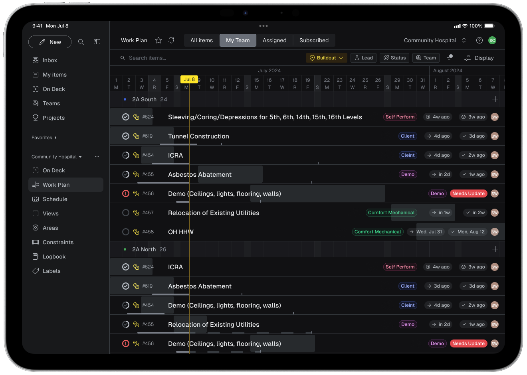The height and width of the screenshot is (375, 527).
Task: Toggle status circle for OH HHW
Action: pos(126,232)
